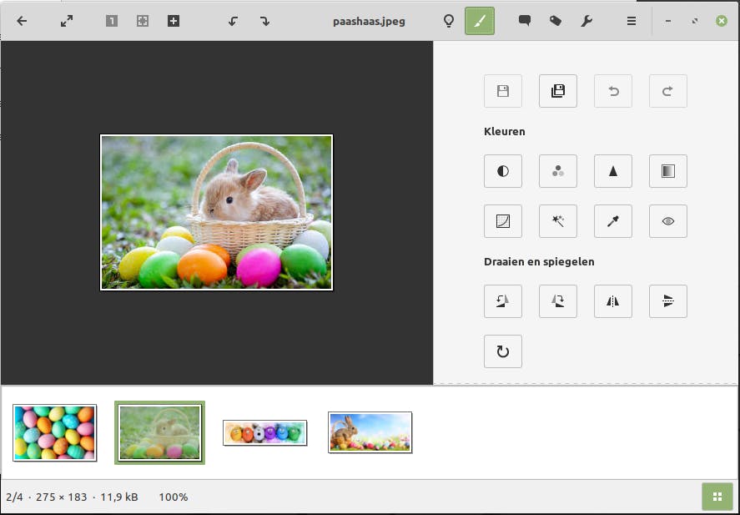Click the zoom in plus icon
This screenshot has height=515, width=740.
pos(174,21)
